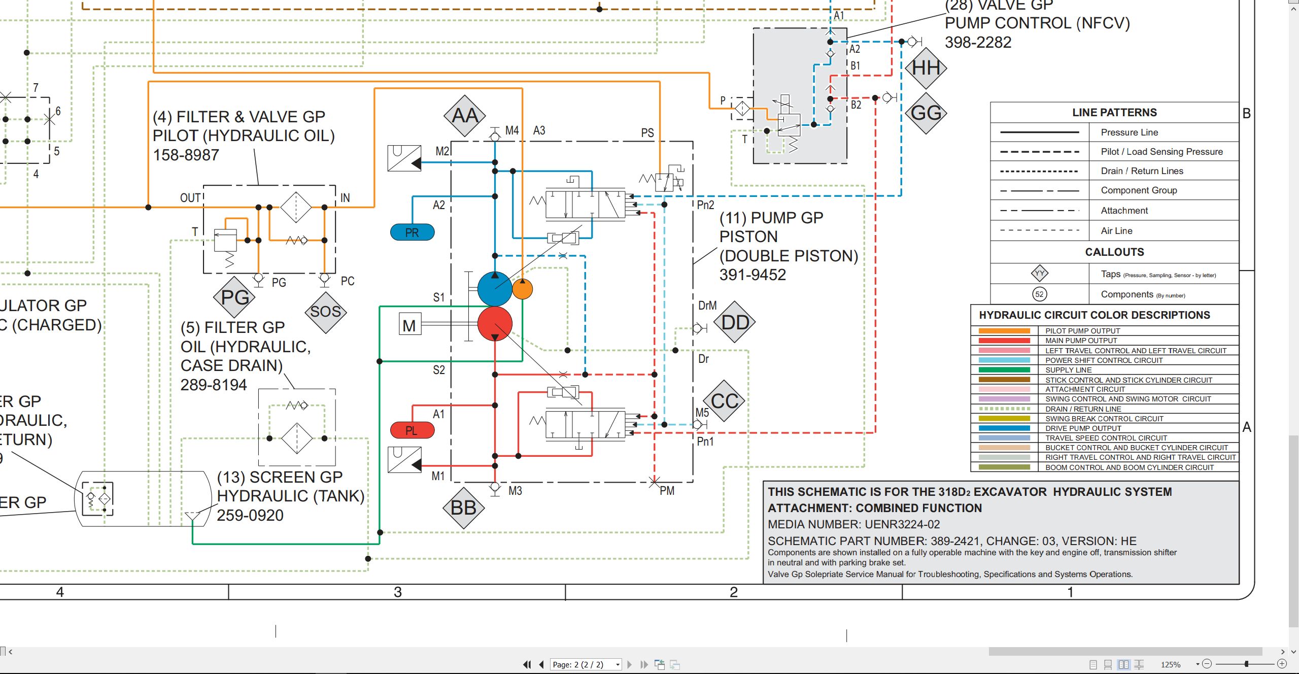Click the zoom out minus button
1299x674 pixels.
pyautogui.click(x=1207, y=664)
